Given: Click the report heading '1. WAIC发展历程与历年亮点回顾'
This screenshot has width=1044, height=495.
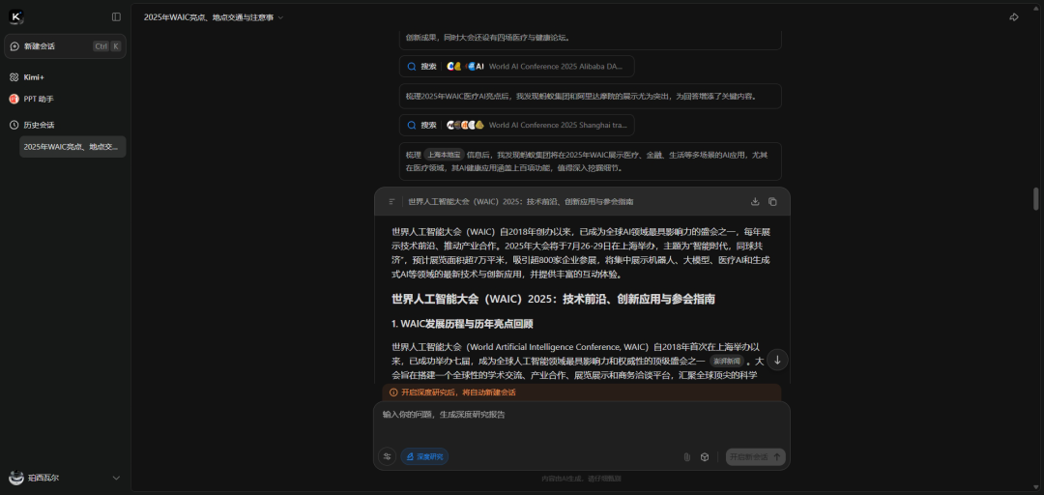Looking at the screenshot, I should coord(463,324).
